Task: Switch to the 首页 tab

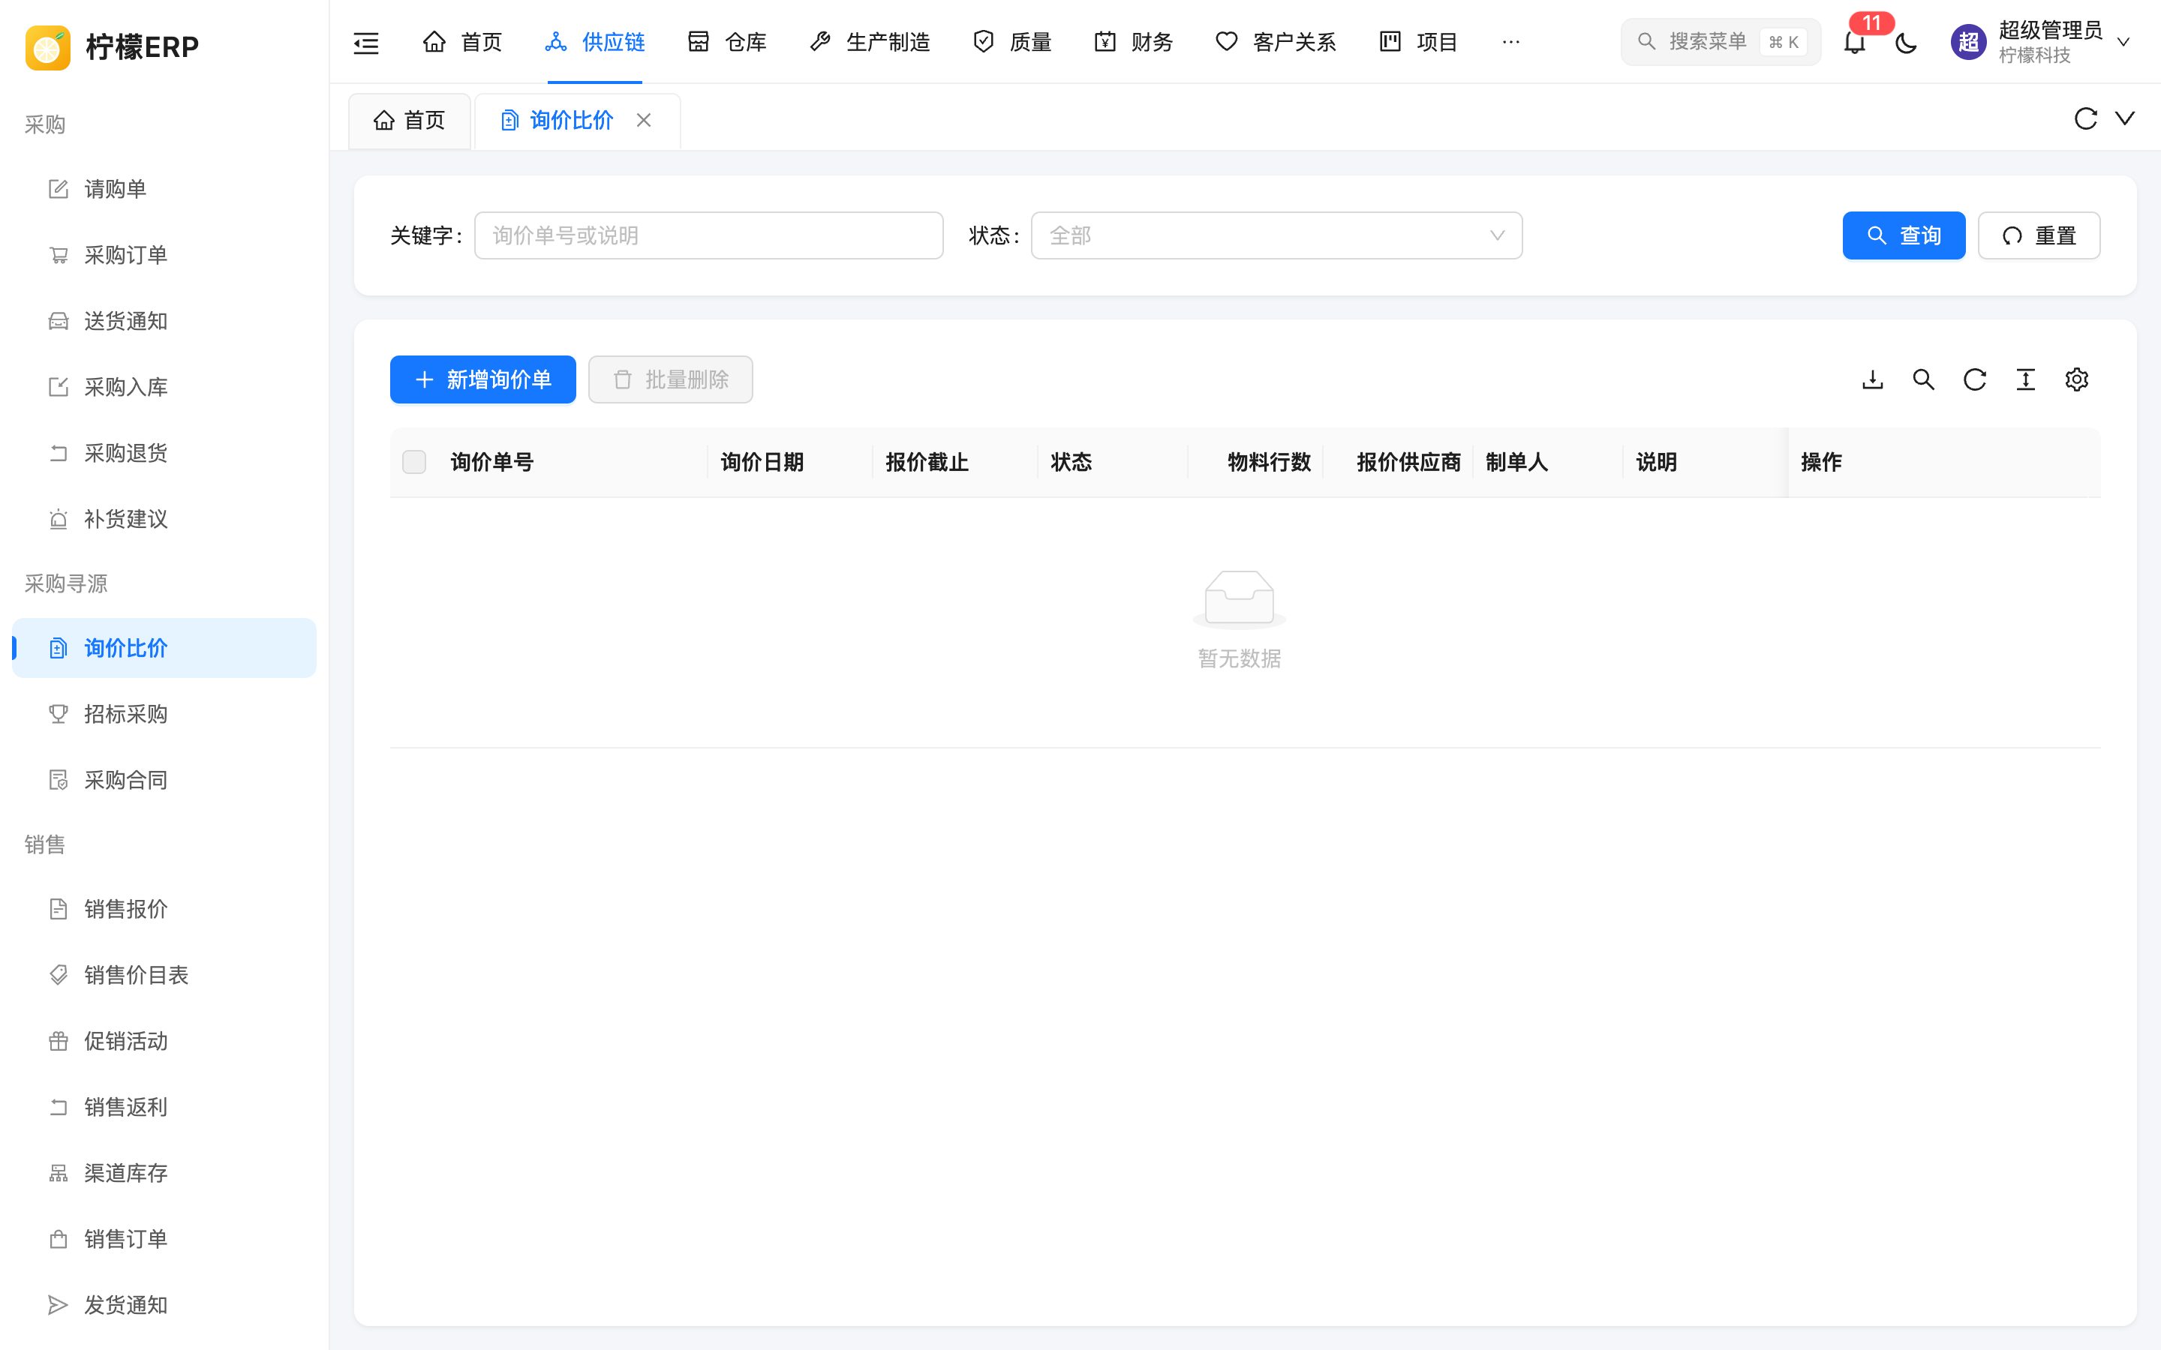Action: [410, 121]
